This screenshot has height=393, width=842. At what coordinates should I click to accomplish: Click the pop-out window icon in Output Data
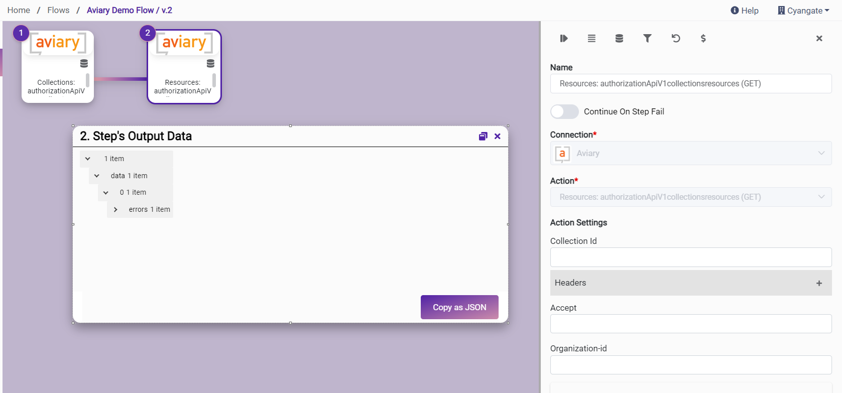tap(483, 137)
